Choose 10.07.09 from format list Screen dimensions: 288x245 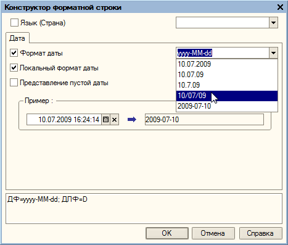pos(227,75)
